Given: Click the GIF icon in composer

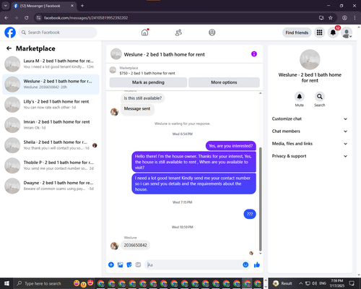Looking at the screenshot, I should tap(138, 265).
